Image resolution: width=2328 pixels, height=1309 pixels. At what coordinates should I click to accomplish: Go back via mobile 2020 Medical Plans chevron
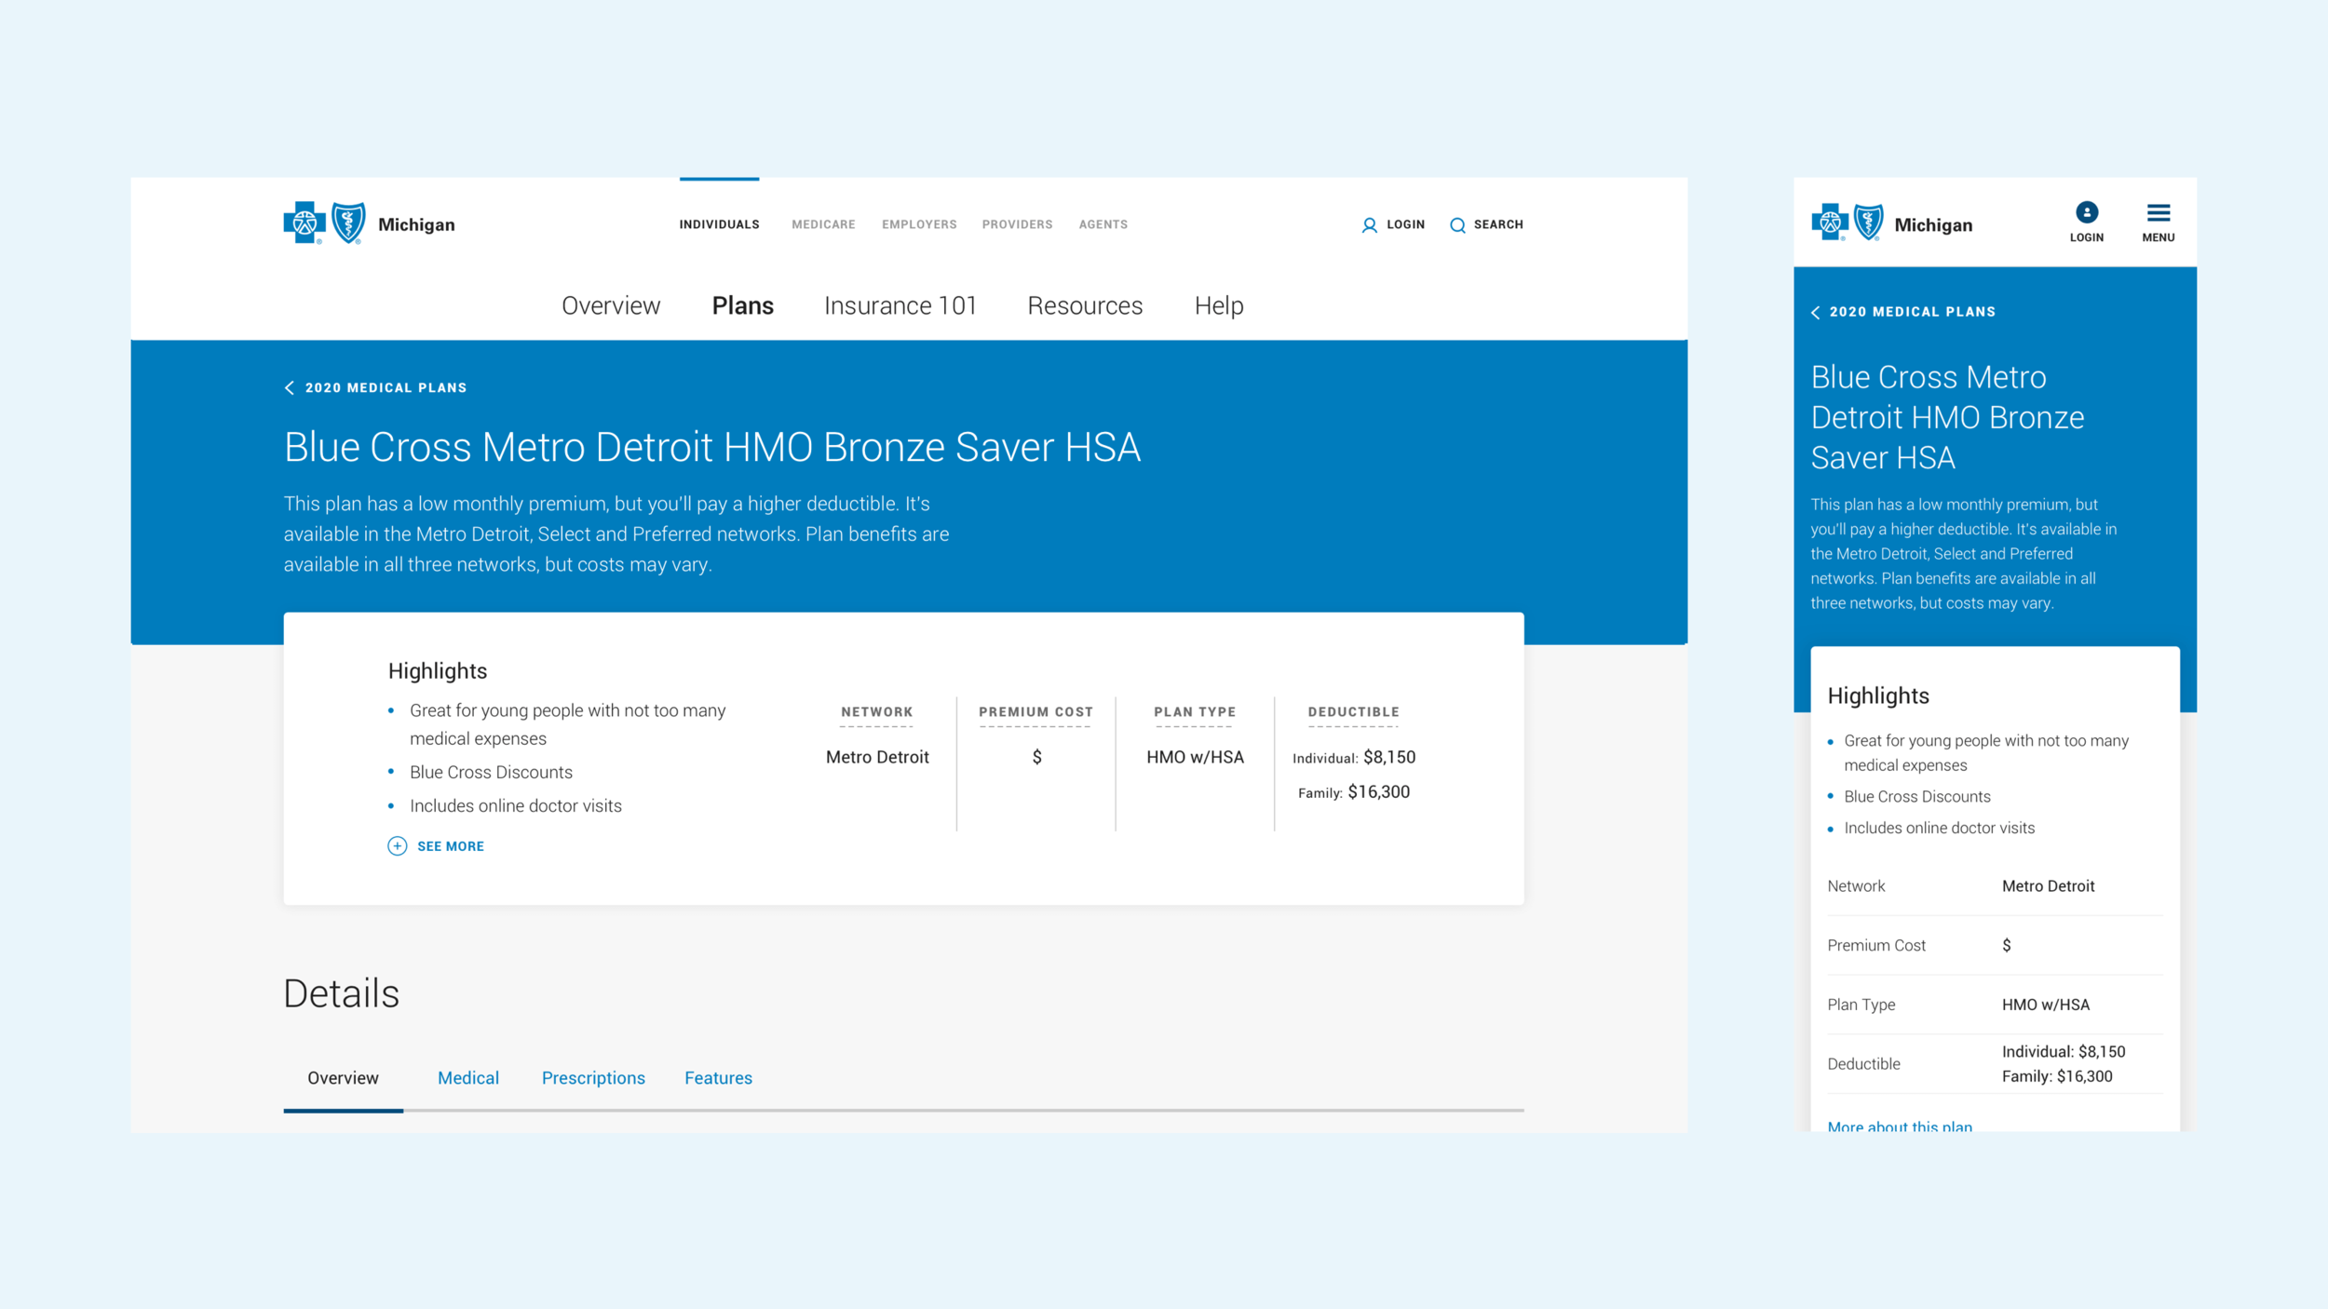pyautogui.click(x=1816, y=313)
